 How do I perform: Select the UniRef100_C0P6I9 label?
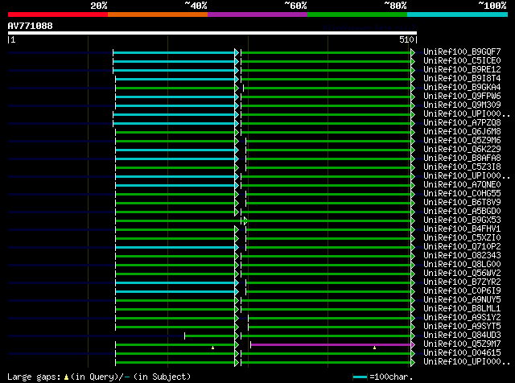point(462,291)
